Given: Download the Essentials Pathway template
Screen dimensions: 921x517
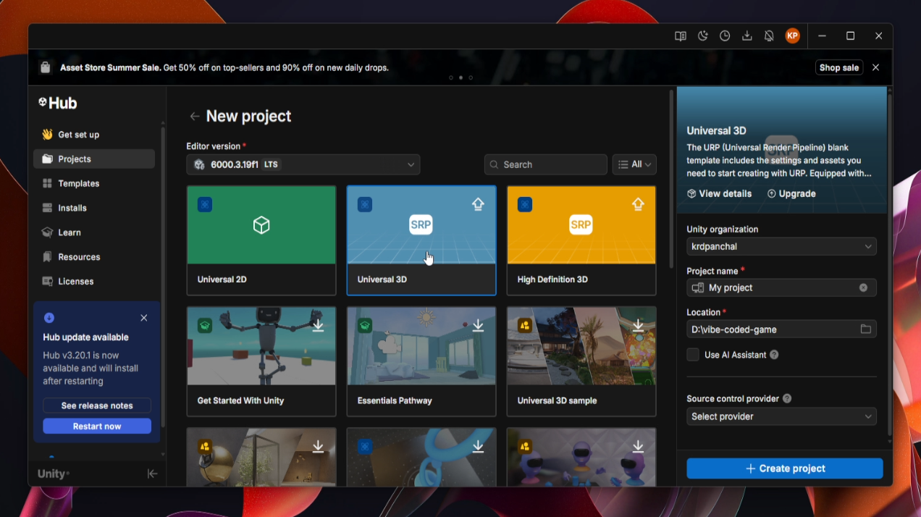Looking at the screenshot, I should coord(478,326).
